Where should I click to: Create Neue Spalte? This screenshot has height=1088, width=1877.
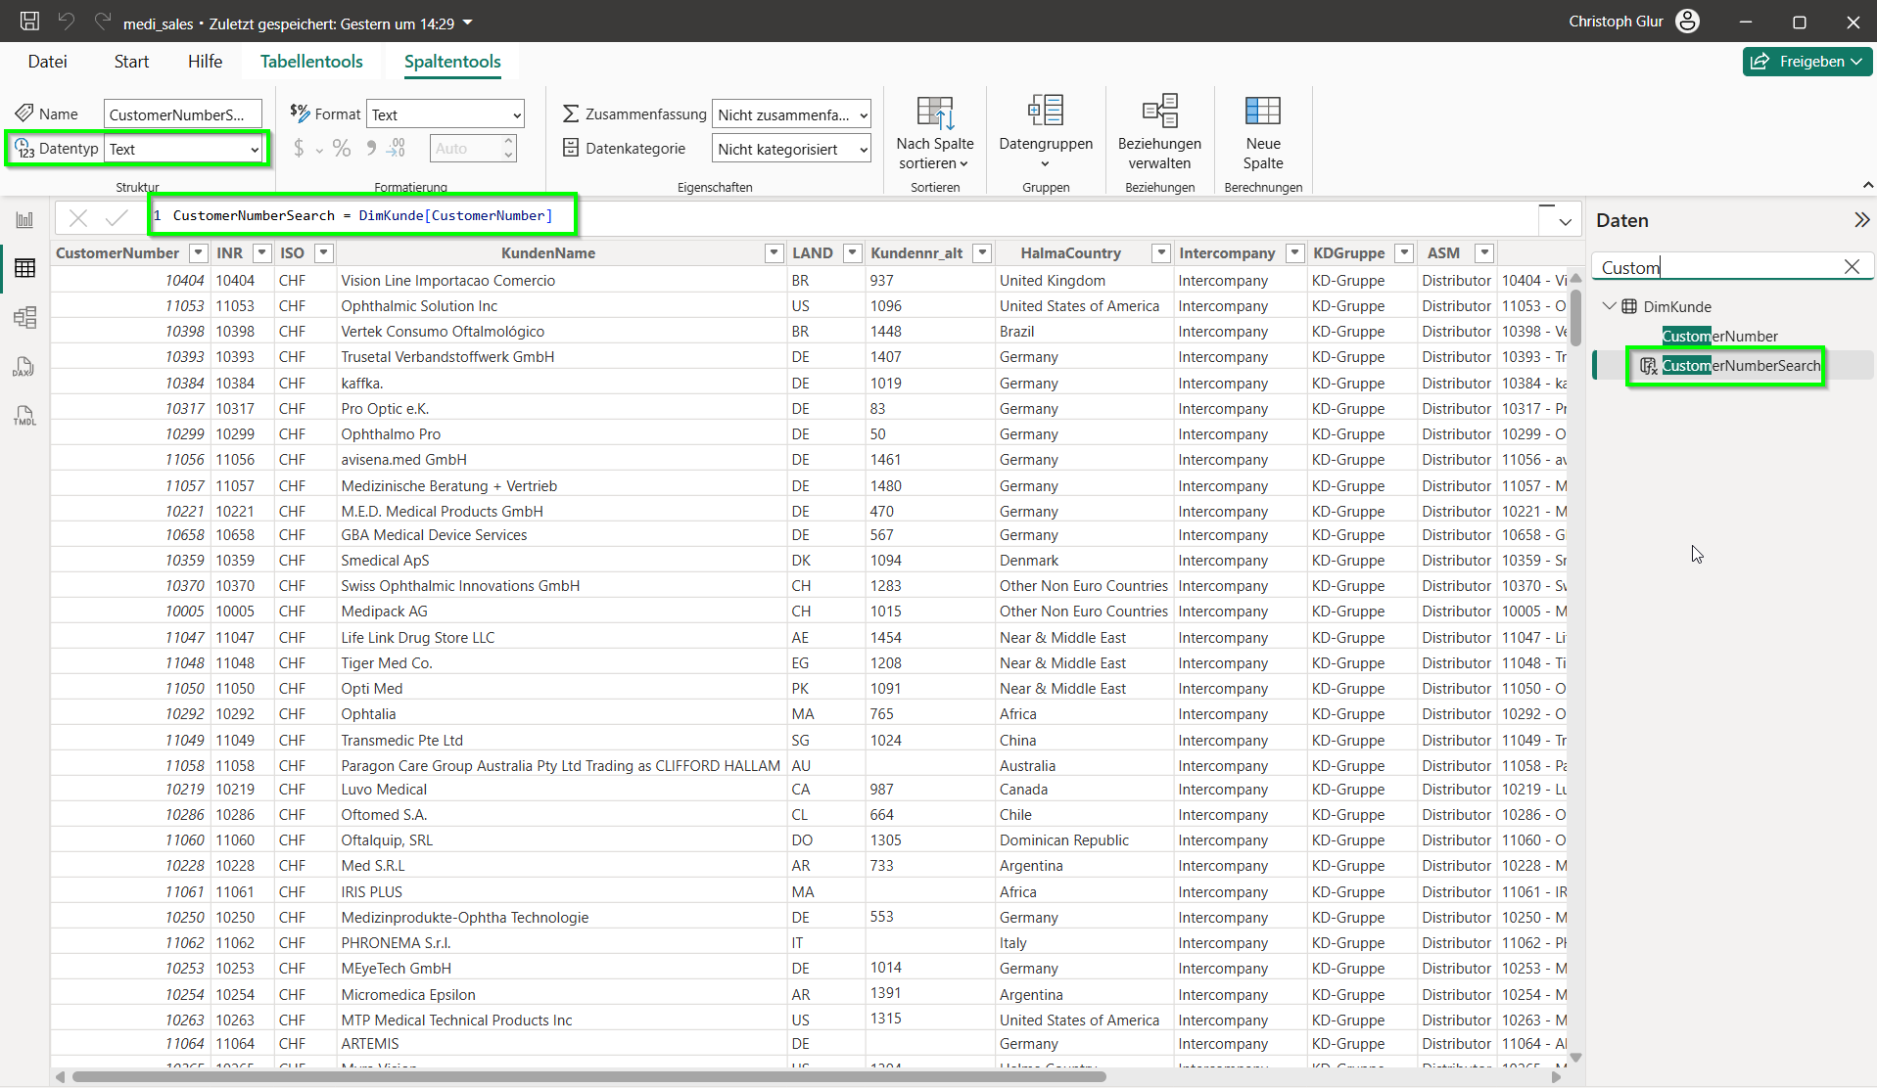1263,133
